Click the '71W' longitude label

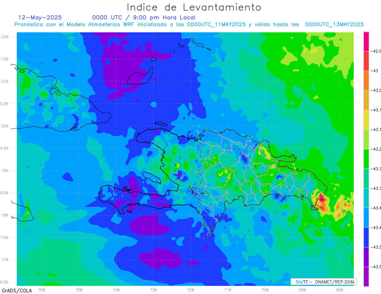tap(228, 289)
